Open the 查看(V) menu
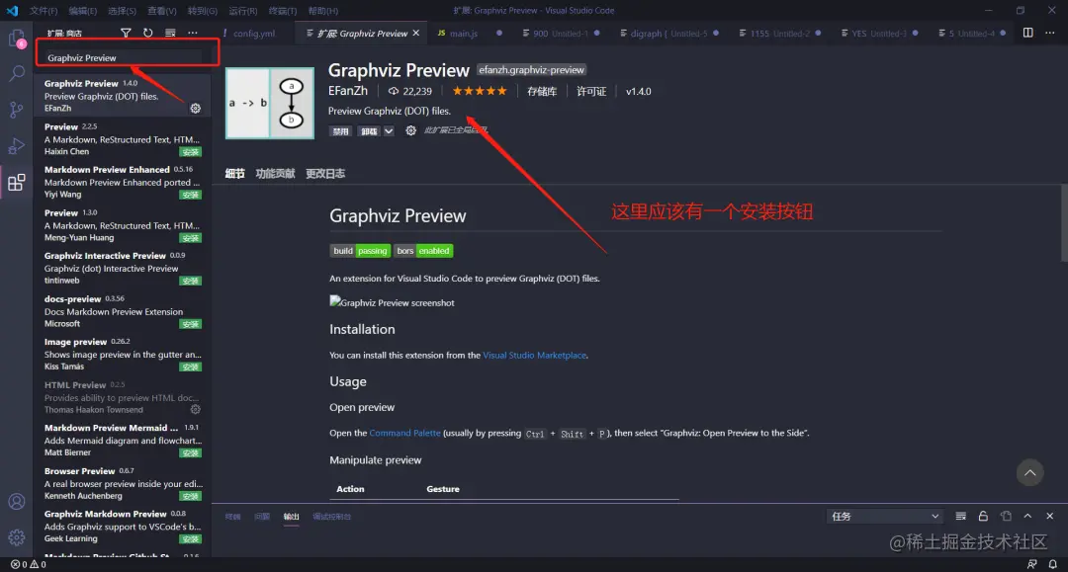Viewport: 1068px width, 572px height. click(162, 11)
